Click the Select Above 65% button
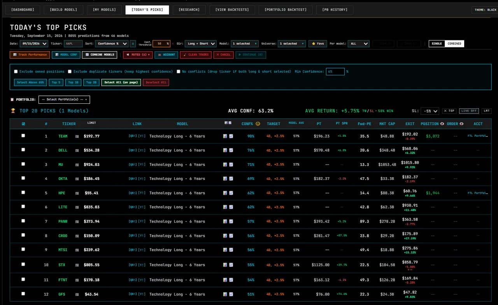 [30, 82]
